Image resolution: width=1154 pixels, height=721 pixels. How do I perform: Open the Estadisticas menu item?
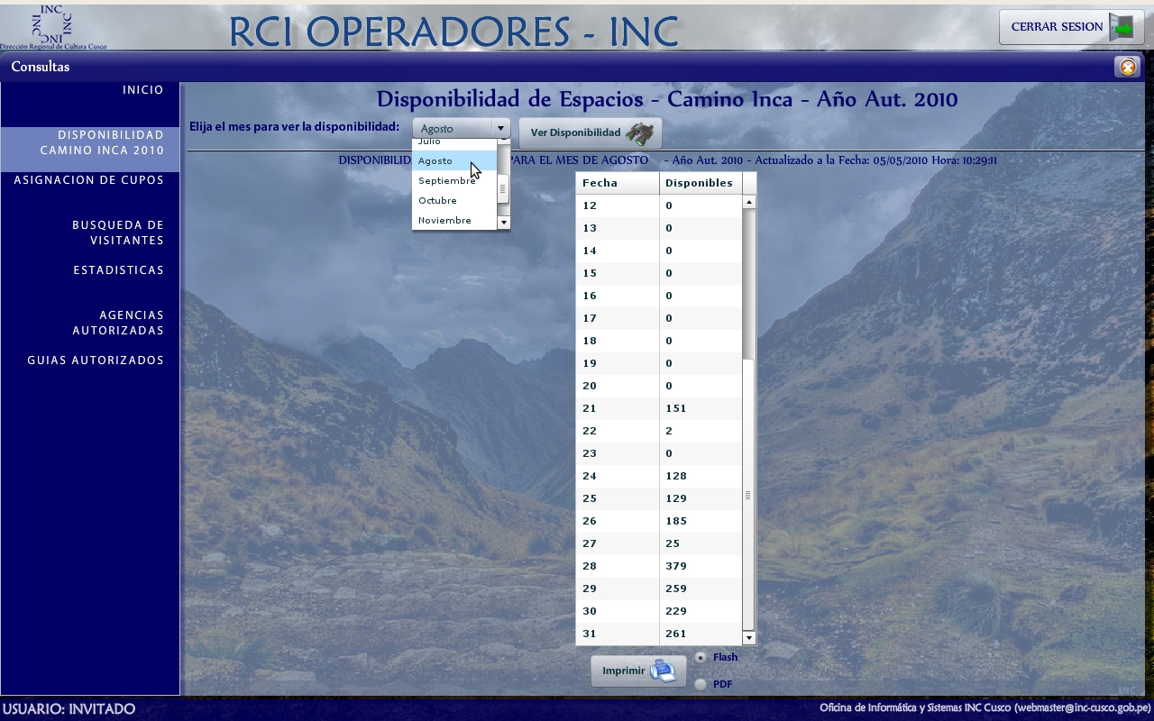coord(118,270)
